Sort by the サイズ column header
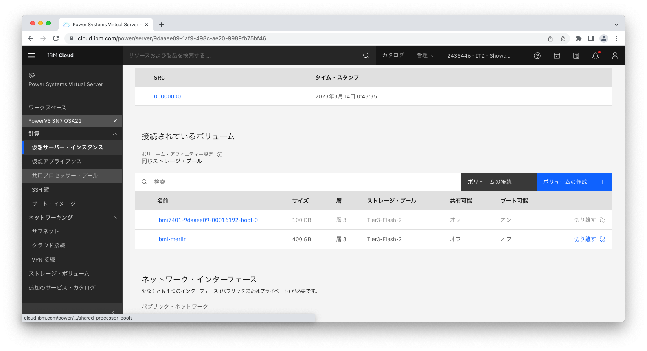 click(300, 201)
